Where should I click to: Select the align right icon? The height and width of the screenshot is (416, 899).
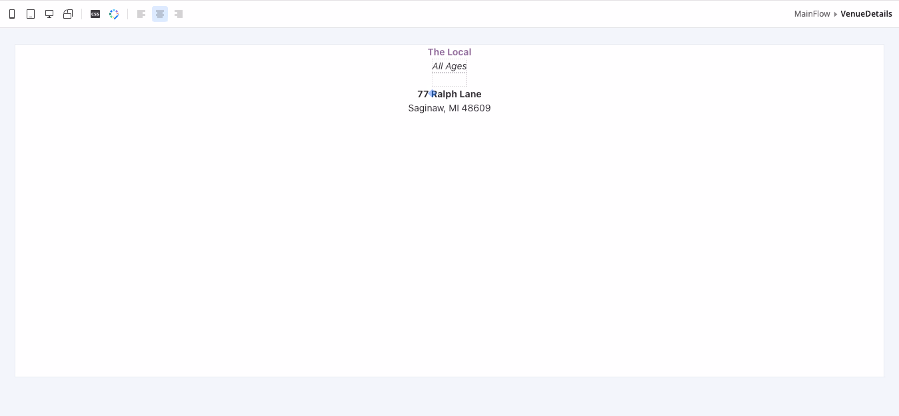178,13
